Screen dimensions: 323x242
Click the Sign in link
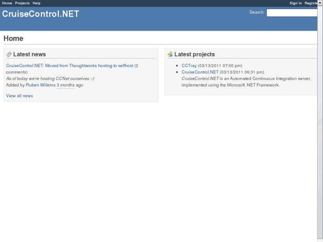(x=295, y=3)
